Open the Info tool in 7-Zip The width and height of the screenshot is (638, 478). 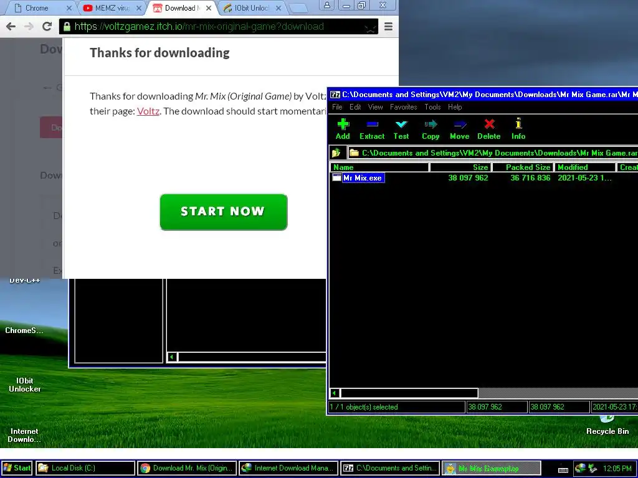(518, 129)
